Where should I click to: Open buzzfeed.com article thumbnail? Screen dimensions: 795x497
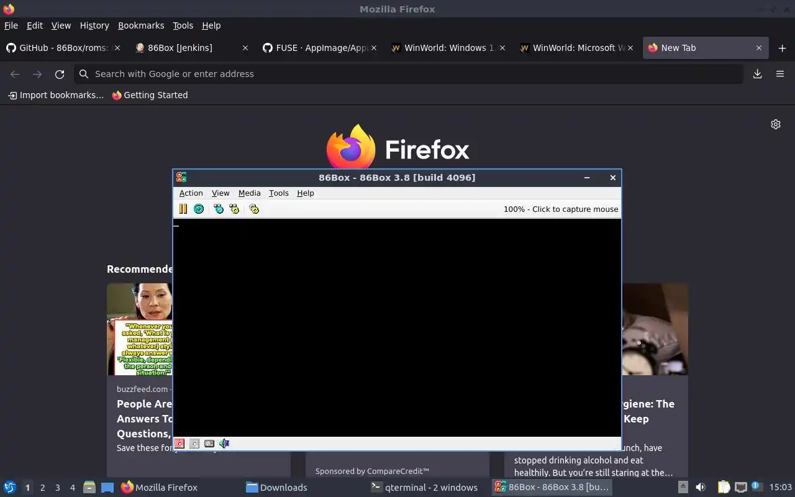(x=140, y=329)
